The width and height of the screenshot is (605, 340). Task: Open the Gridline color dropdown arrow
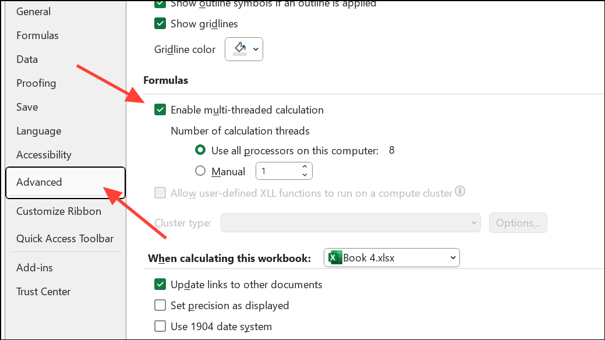pyautogui.click(x=256, y=49)
